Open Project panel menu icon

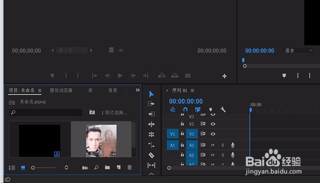40,90
